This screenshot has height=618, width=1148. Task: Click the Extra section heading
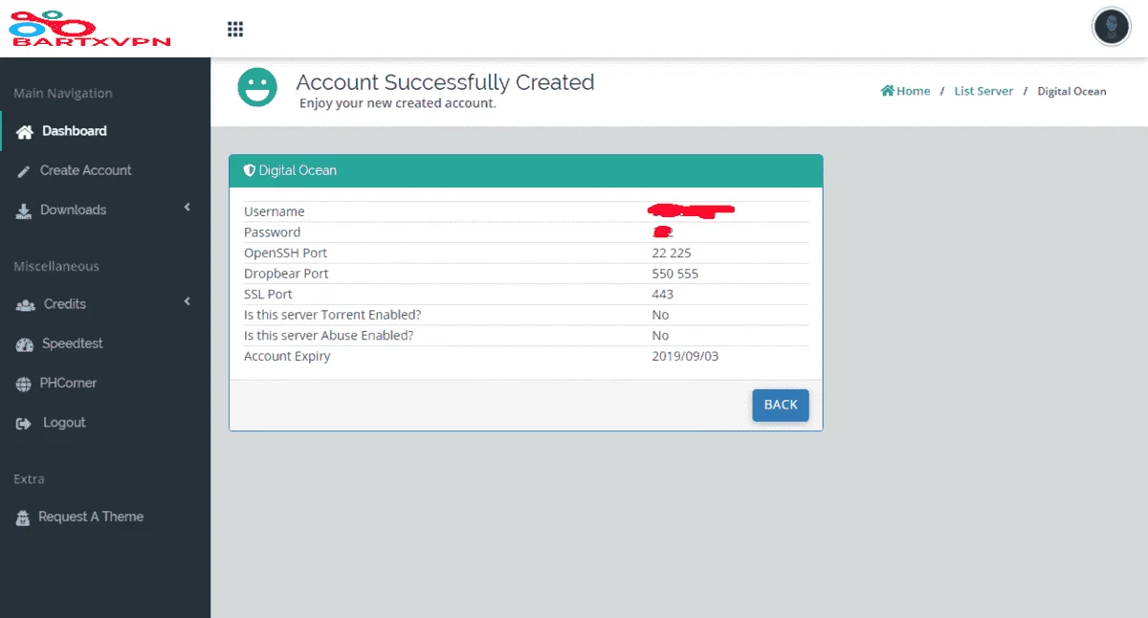[29, 479]
